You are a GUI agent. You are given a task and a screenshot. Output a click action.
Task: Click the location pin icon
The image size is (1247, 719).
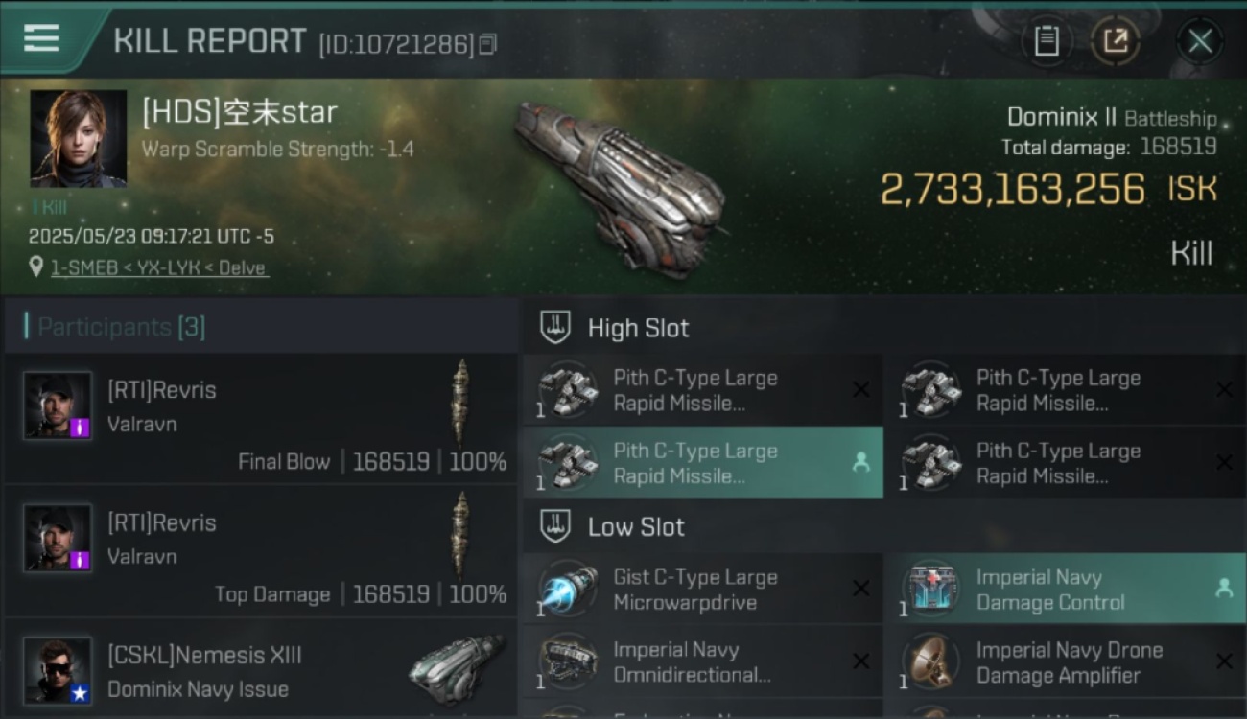36,267
